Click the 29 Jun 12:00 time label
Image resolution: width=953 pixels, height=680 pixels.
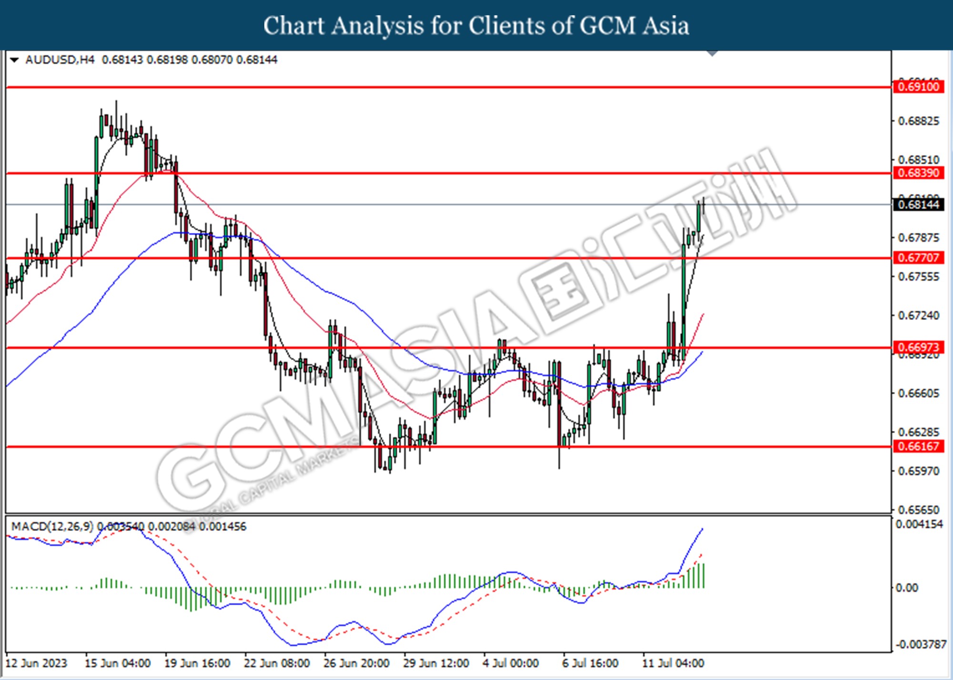(x=436, y=663)
